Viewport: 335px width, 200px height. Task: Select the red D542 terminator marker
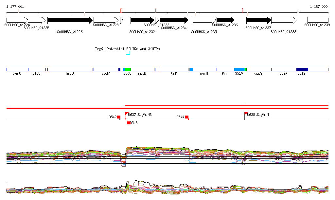pos(119,117)
